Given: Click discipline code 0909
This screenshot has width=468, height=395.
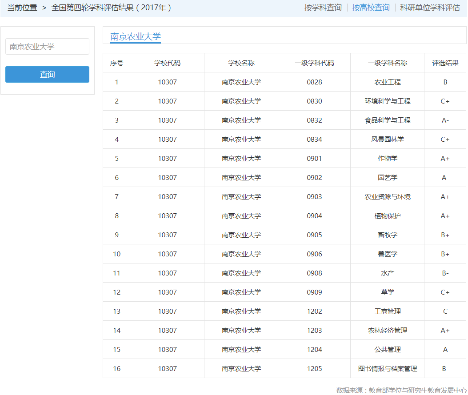Looking at the screenshot, I should [314, 292].
